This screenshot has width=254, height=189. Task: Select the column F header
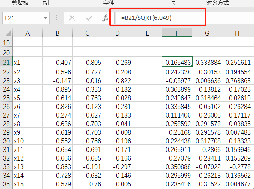177,34
